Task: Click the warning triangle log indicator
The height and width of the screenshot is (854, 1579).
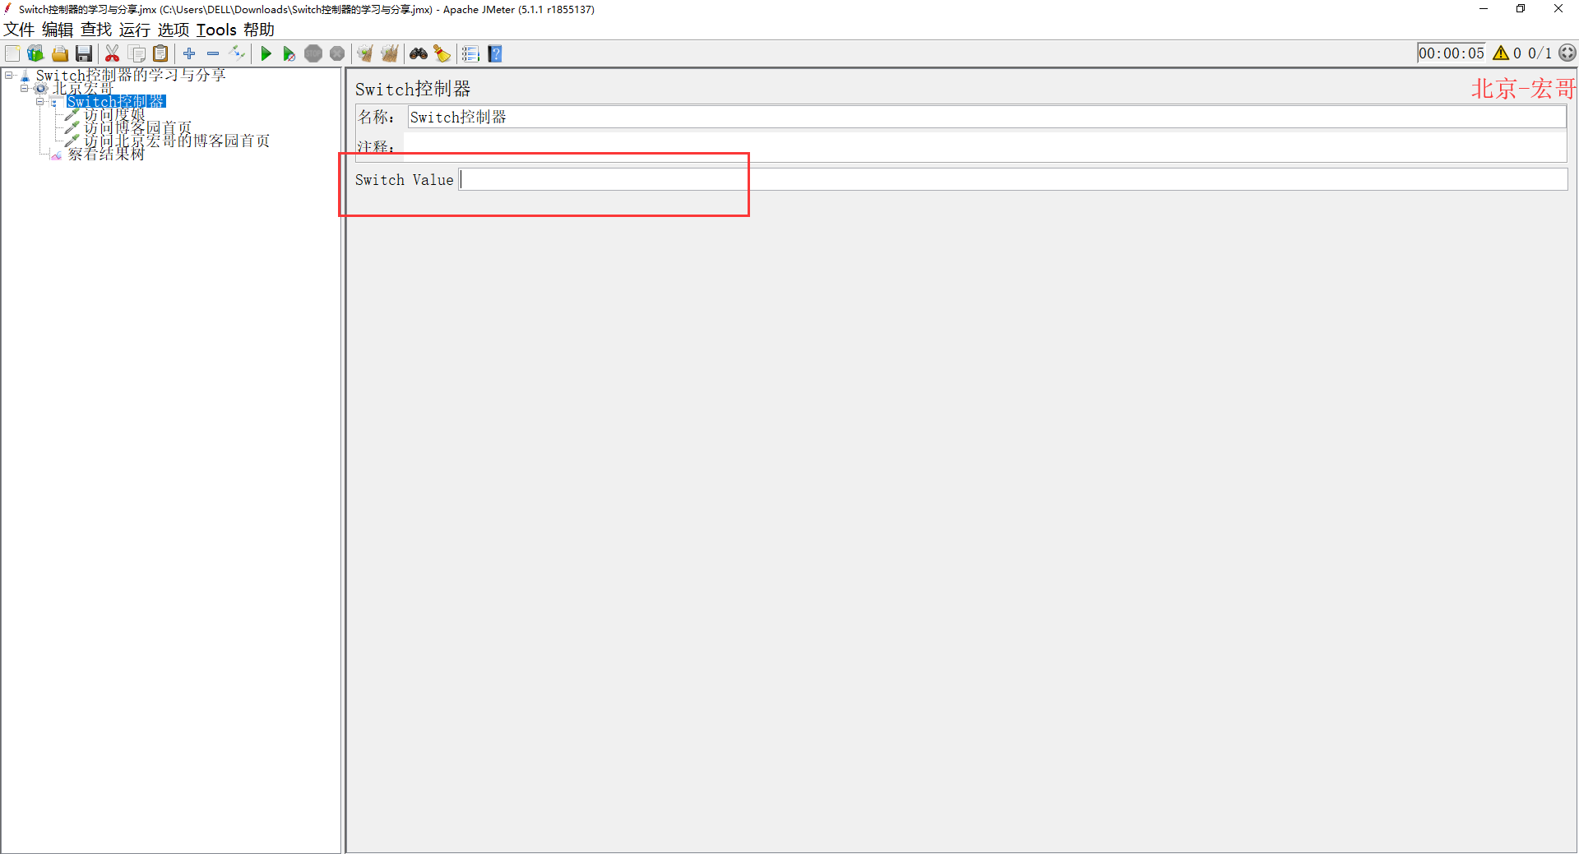Action: click(x=1501, y=53)
